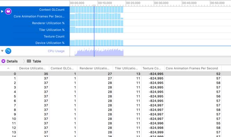Sort by the index column arrow
Viewport: 231px width, 137px height.
[8, 68]
